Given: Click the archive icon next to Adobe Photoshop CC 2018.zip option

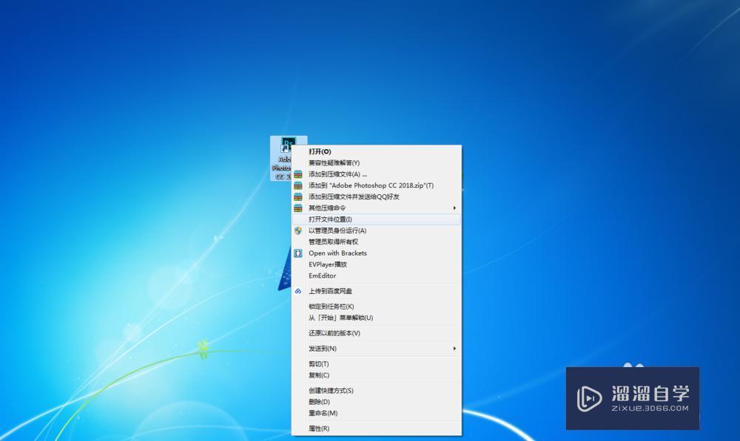Looking at the screenshot, I should [x=297, y=185].
